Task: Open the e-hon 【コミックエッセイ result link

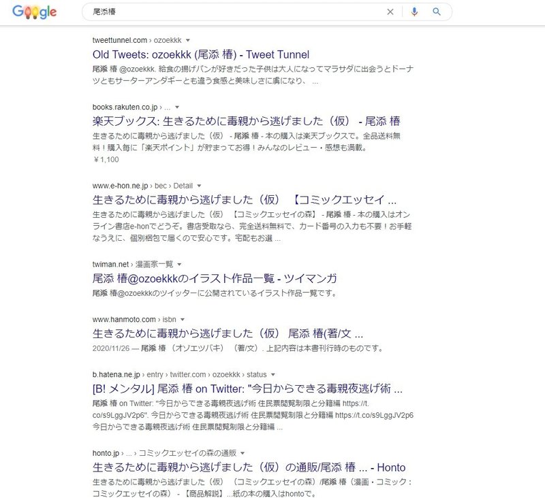Action: tap(245, 200)
